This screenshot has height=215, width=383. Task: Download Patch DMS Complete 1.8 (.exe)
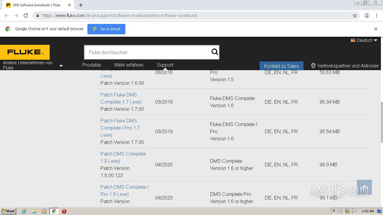tap(123, 157)
